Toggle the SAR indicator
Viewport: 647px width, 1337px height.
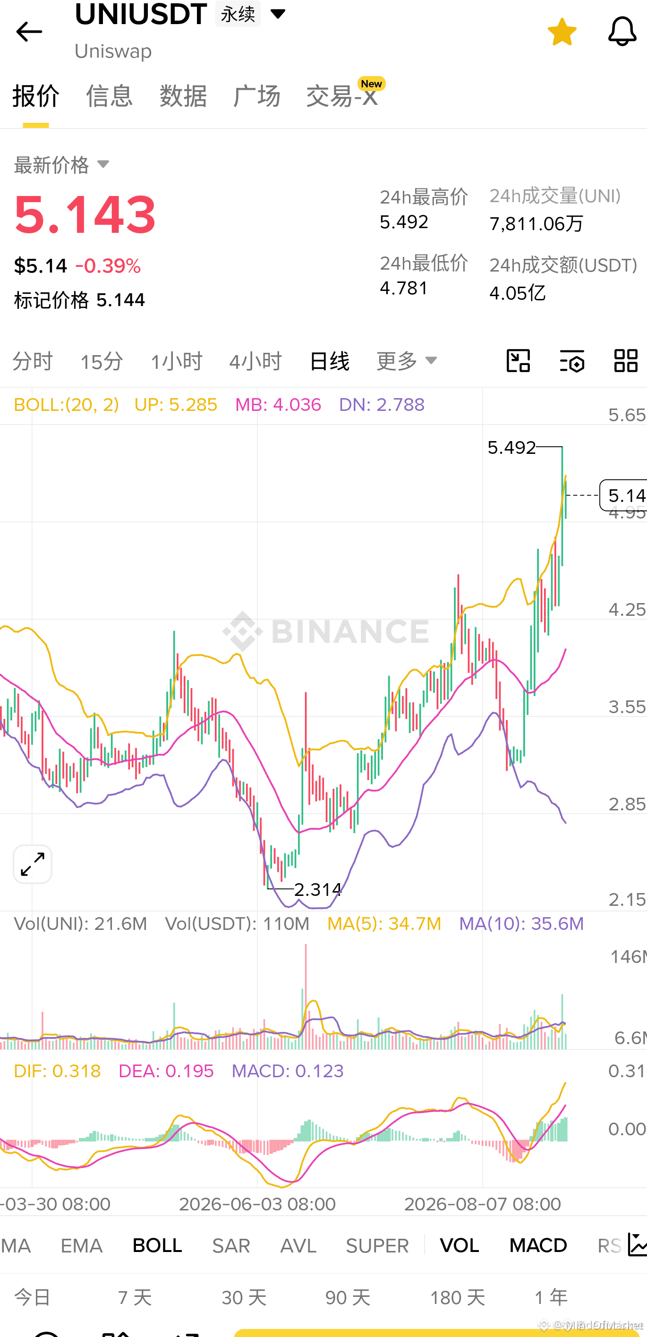pyautogui.click(x=231, y=1246)
